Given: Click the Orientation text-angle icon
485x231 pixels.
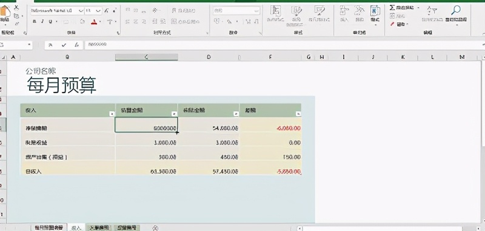Looking at the screenshot, I should tap(155, 10).
